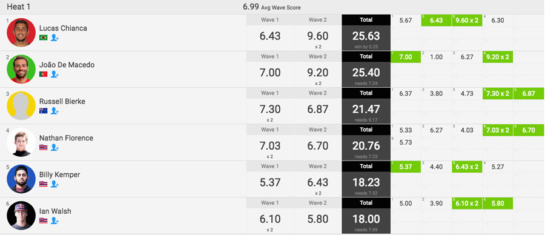The image size is (545, 235).
Task: Click Heat 1 header label
Action: [19, 7]
